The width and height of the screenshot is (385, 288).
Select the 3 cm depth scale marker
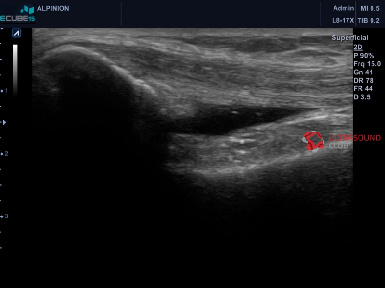point(4,216)
